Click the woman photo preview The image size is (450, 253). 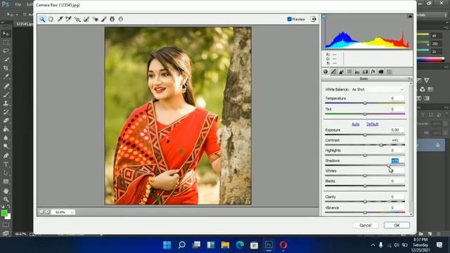178,116
